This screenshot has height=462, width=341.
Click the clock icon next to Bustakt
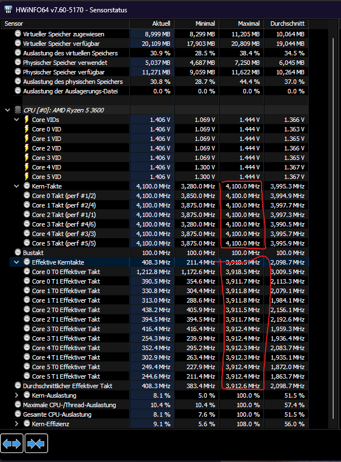pyautogui.click(x=18, y=252)
